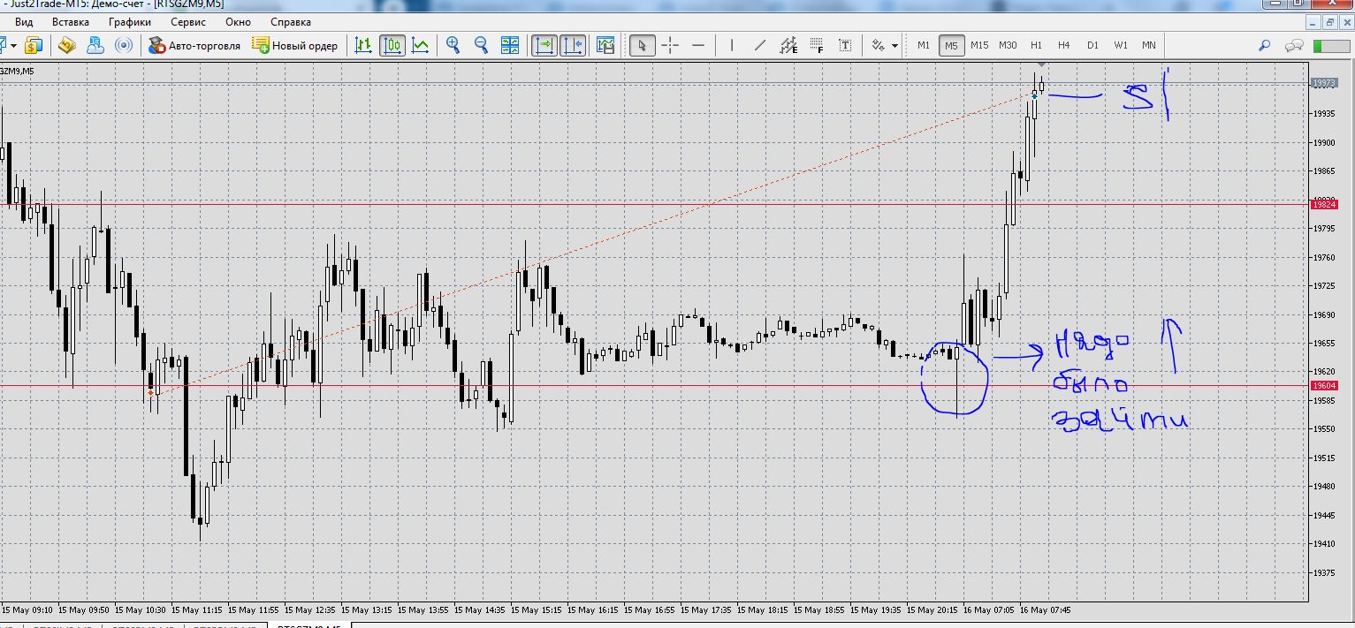Click the red 19824 price level label
The width and height of the screenshot is (1355, 628).
(1325, 205)
